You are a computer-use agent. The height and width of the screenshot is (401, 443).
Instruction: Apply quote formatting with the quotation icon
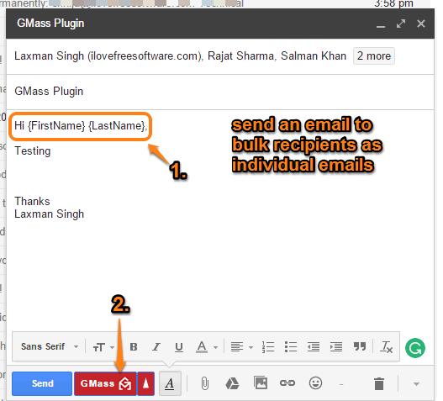click(x=360, y=346)
